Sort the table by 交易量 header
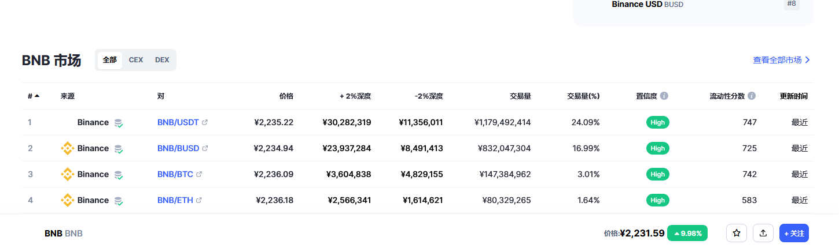This screenshot has width=839, height=248. [x=520, y=96]
